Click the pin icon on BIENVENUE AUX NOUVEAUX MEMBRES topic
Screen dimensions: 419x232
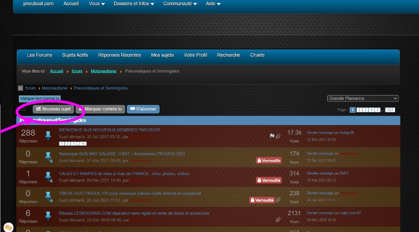click(48, 136)
